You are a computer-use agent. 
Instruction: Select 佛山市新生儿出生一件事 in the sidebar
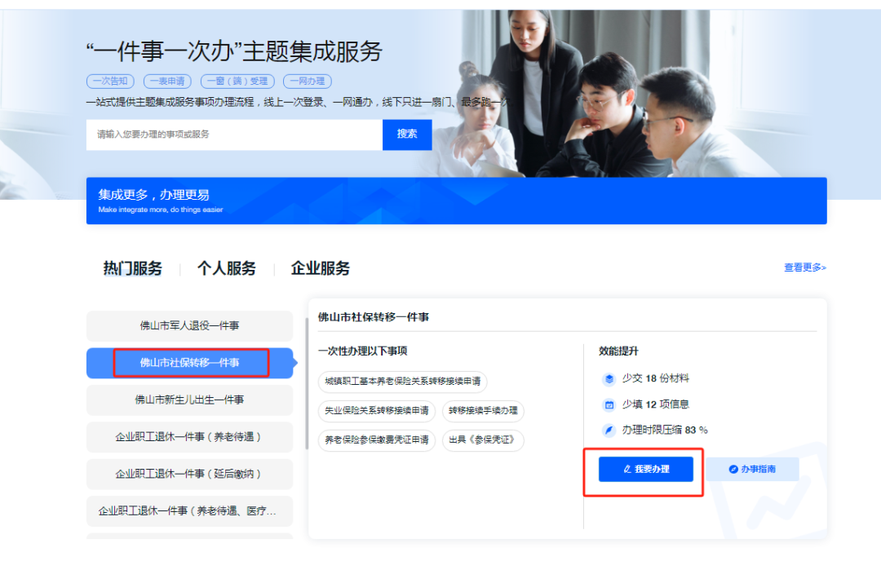tap(189, 400)
